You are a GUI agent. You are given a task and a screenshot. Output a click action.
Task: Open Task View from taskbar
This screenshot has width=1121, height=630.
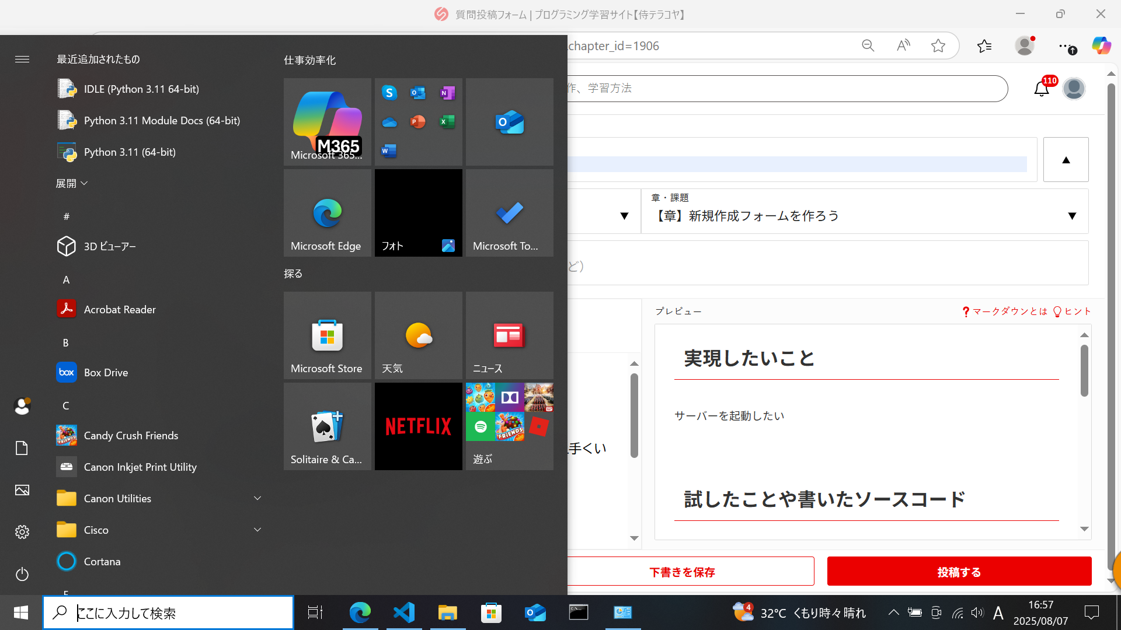[315, 612]
